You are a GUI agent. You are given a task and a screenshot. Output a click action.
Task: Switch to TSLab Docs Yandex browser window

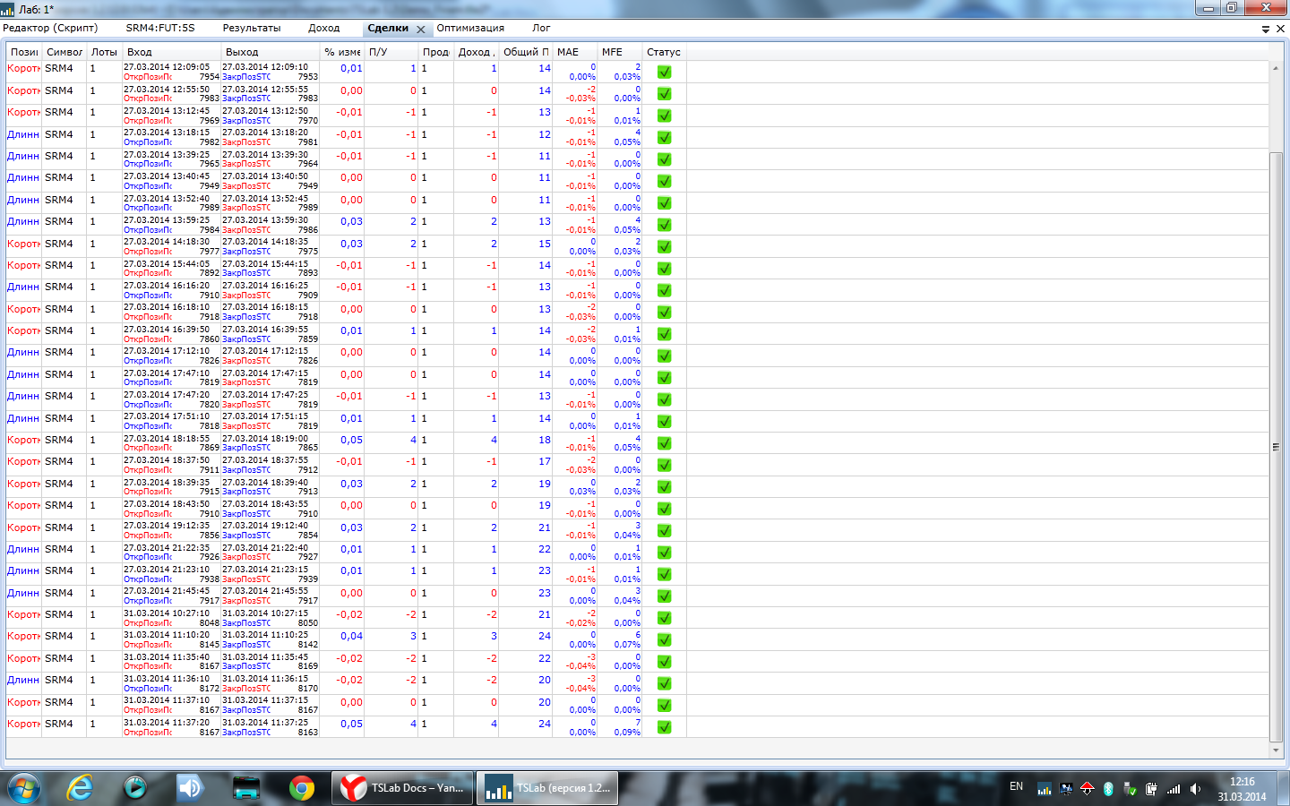[402, 788]
